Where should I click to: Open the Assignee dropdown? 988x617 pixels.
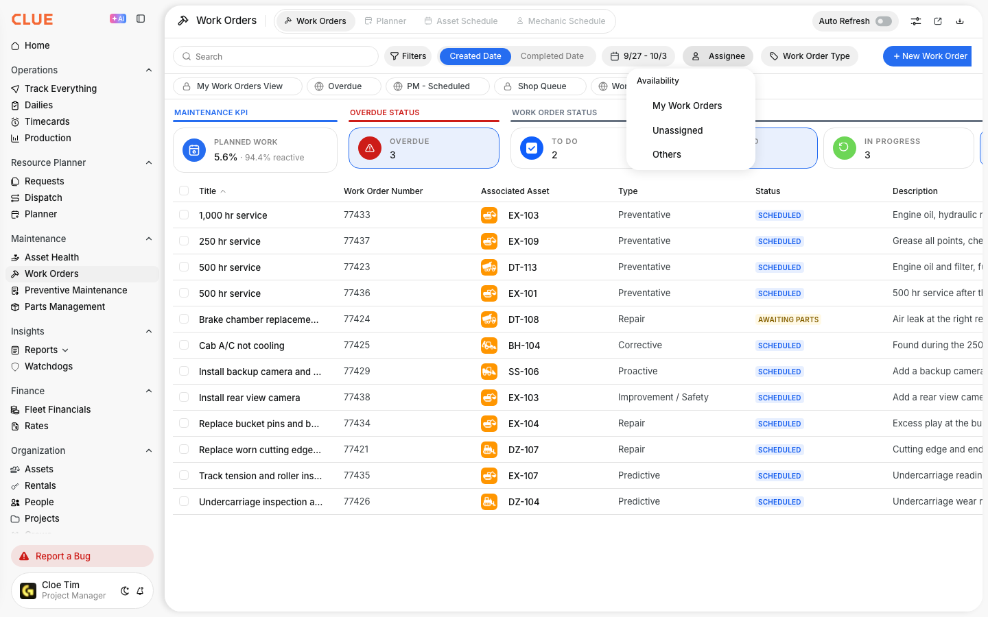(718, 56)
